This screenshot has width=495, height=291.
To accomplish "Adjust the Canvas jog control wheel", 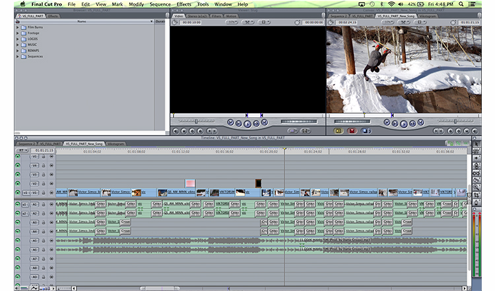I will pos(352,121).
